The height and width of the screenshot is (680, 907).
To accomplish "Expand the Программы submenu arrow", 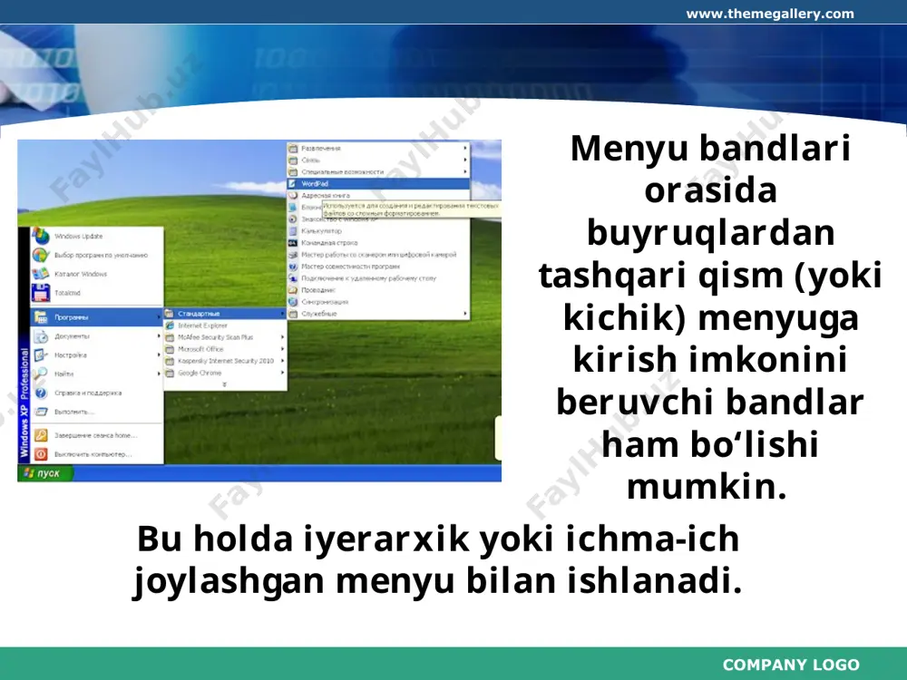I will (159, 316).
